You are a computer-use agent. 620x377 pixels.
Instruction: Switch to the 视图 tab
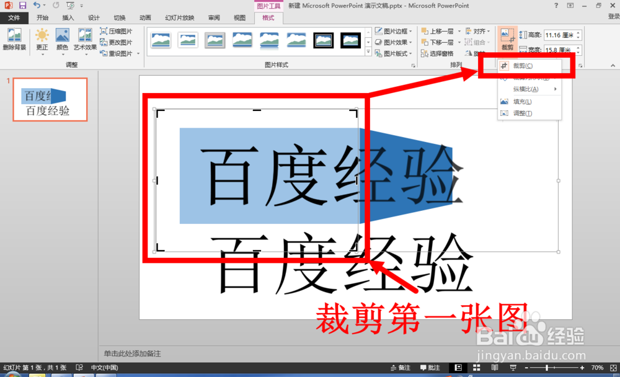coord(239,18)
